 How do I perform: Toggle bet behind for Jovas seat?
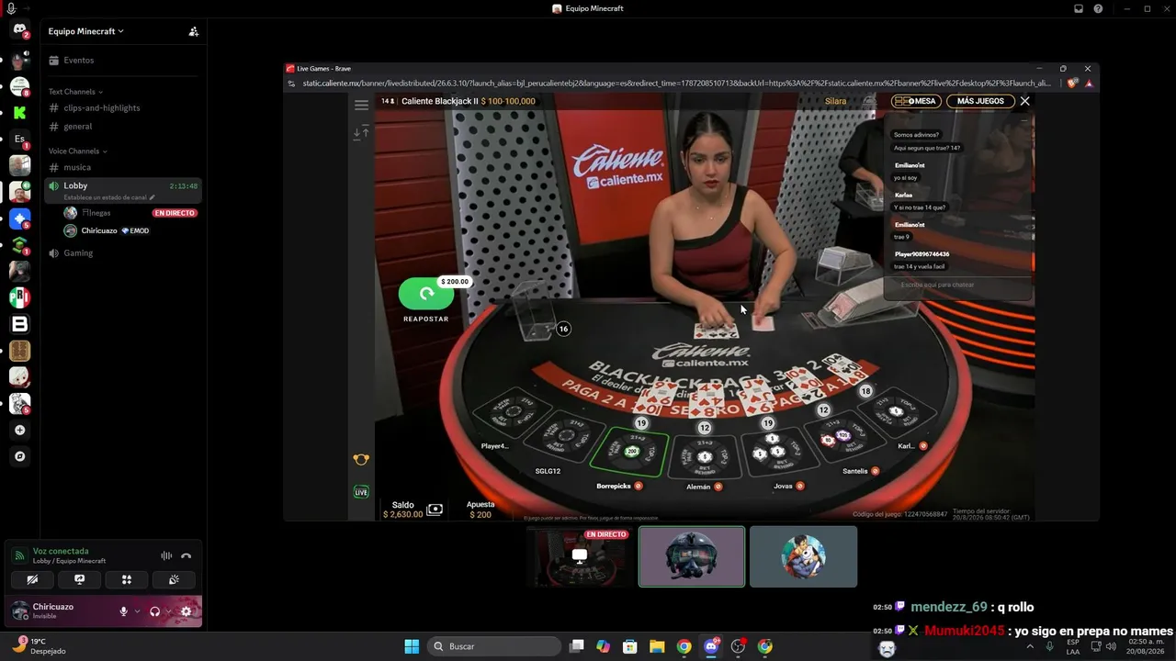click(x=800, y=487)
